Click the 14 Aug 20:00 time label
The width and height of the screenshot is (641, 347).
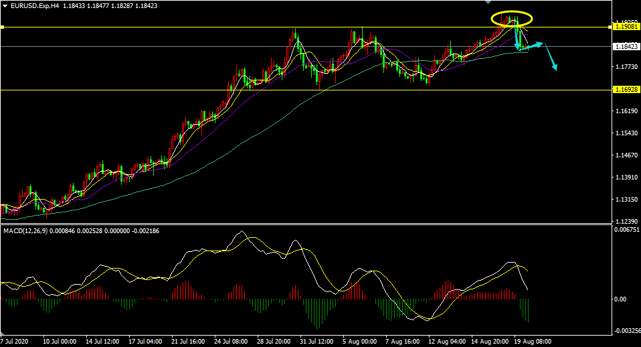[490, 341]
